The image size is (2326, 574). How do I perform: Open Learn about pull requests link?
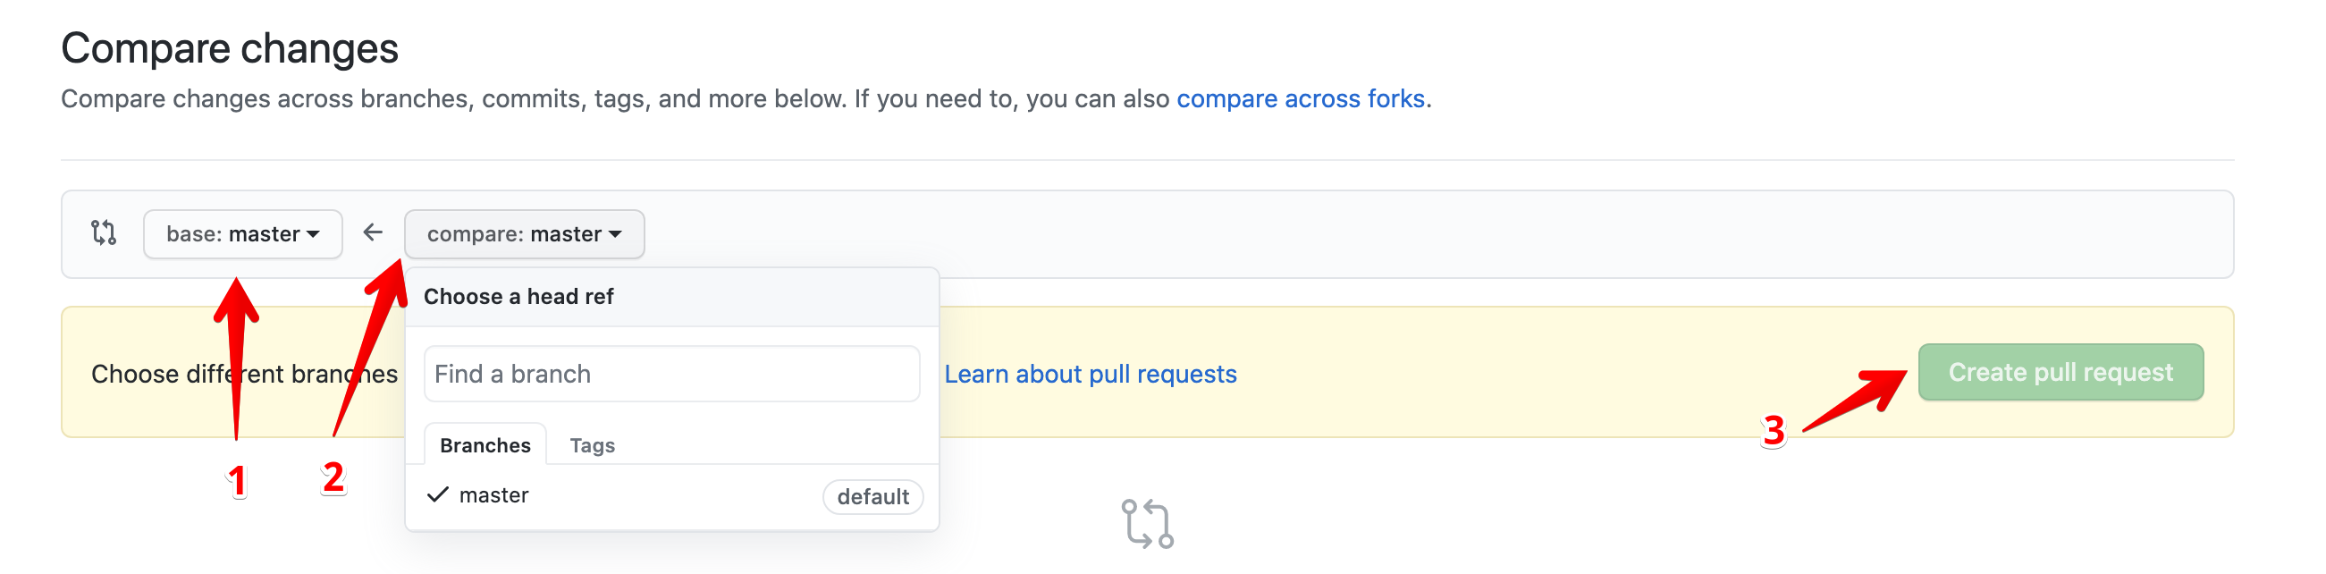[x=1090, y=374]
